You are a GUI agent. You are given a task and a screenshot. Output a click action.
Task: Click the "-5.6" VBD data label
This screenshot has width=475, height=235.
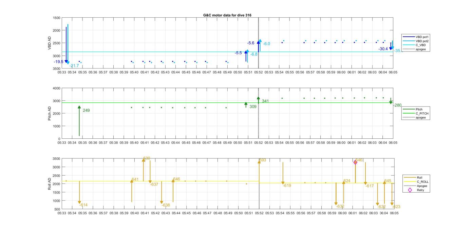pyautogui.click(x=251, y=43)
